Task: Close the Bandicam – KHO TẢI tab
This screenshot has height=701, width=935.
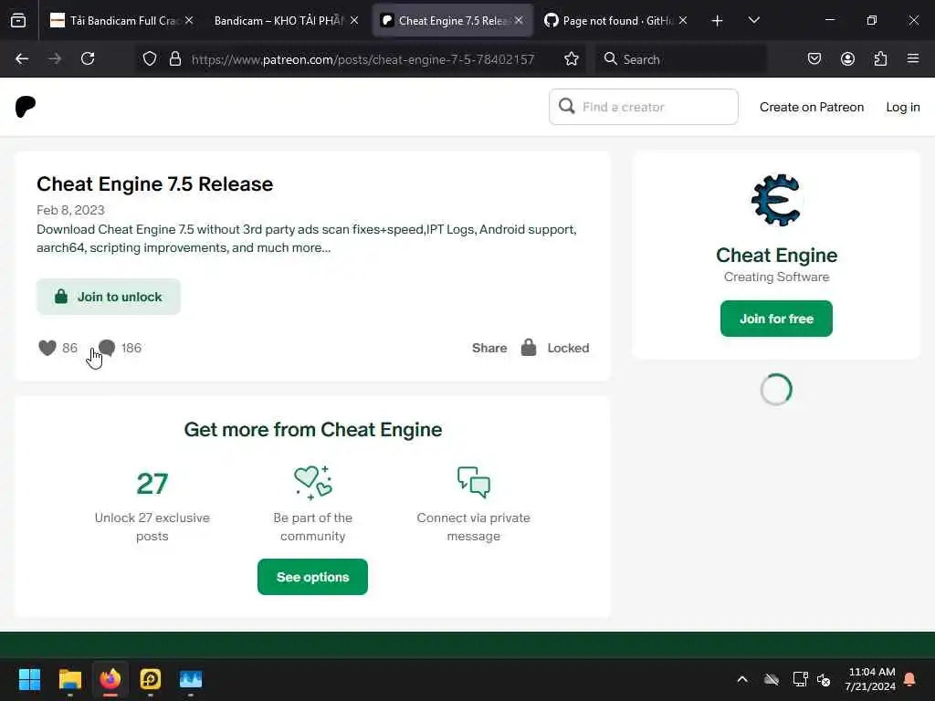Action: (354, 21)
